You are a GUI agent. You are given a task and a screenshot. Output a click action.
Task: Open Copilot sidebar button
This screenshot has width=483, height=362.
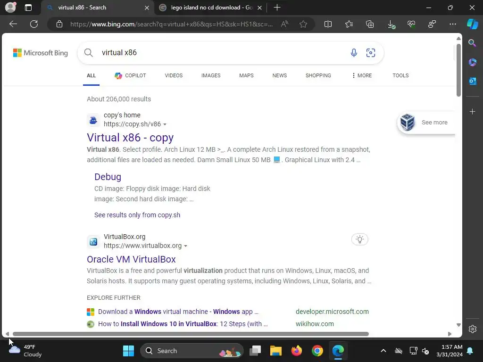[x=473, y=24]
